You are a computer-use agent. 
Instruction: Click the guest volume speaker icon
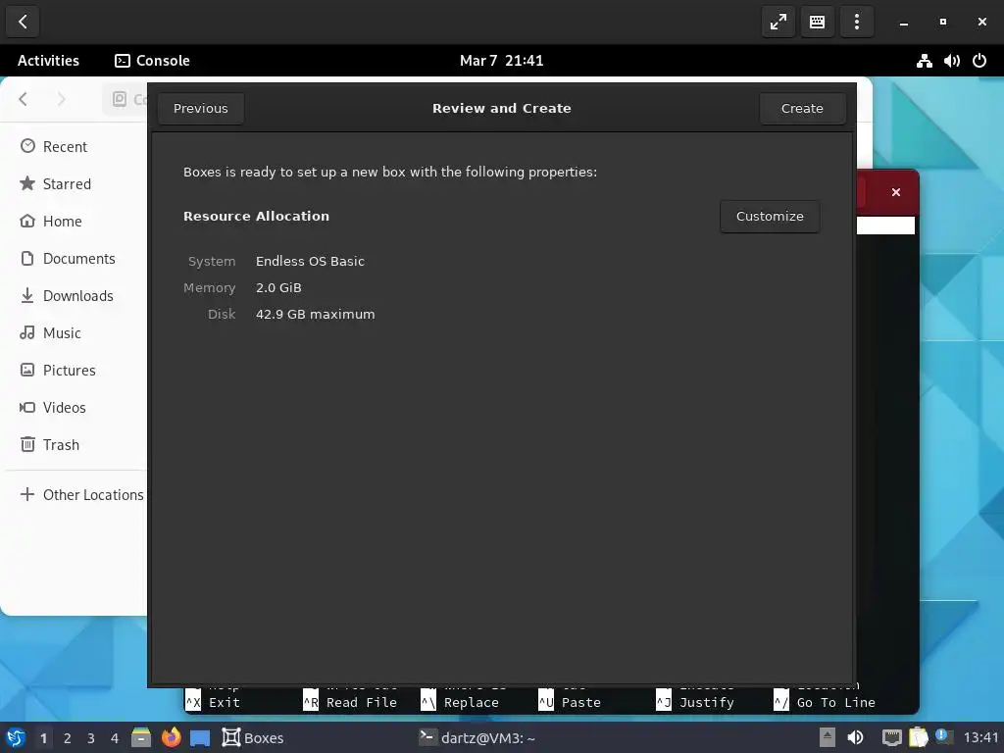coord(951,61)
